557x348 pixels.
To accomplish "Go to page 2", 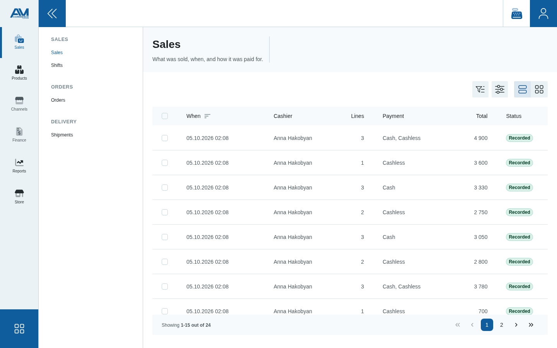I will 502,325.
